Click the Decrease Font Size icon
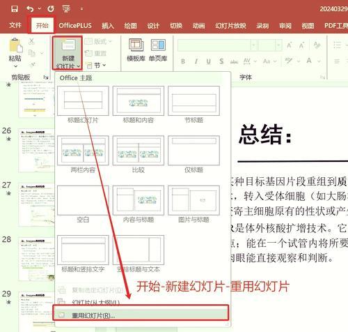Image resolution: width=348 pixels, height=332 pixels. (x=301, y=45)
